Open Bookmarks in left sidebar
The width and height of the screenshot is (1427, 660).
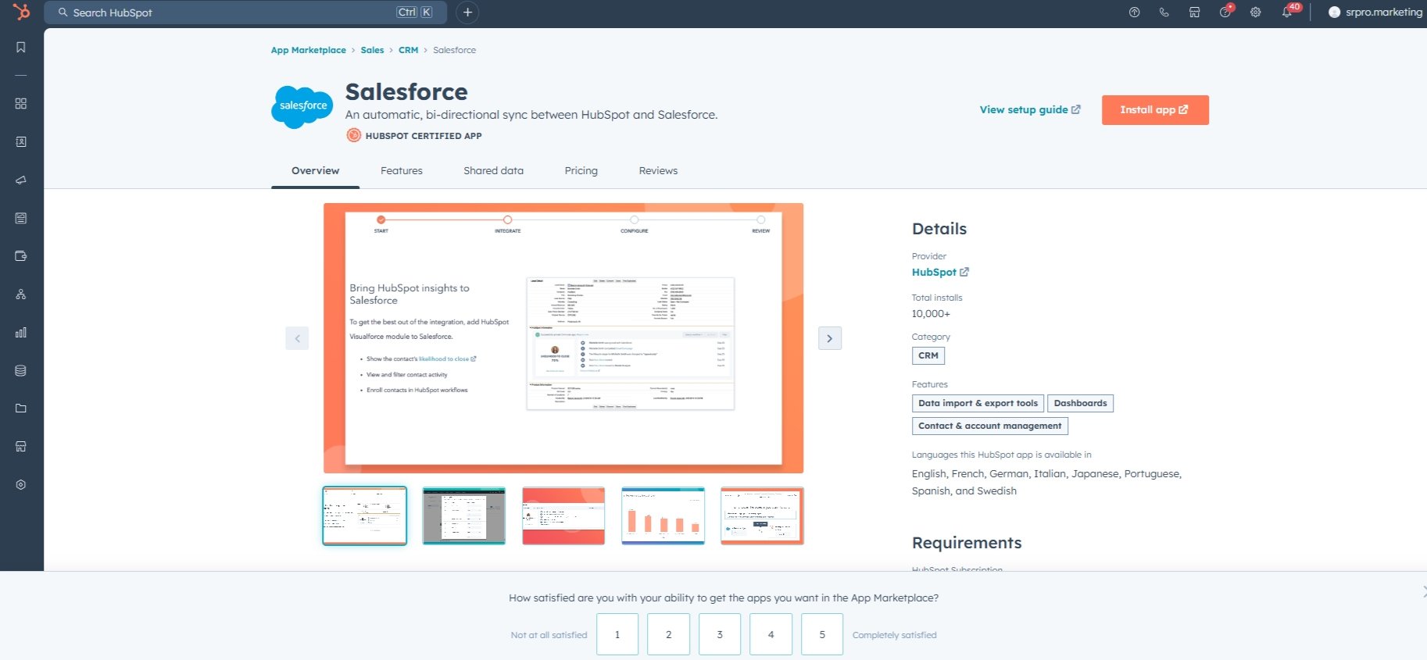(21, 48)
